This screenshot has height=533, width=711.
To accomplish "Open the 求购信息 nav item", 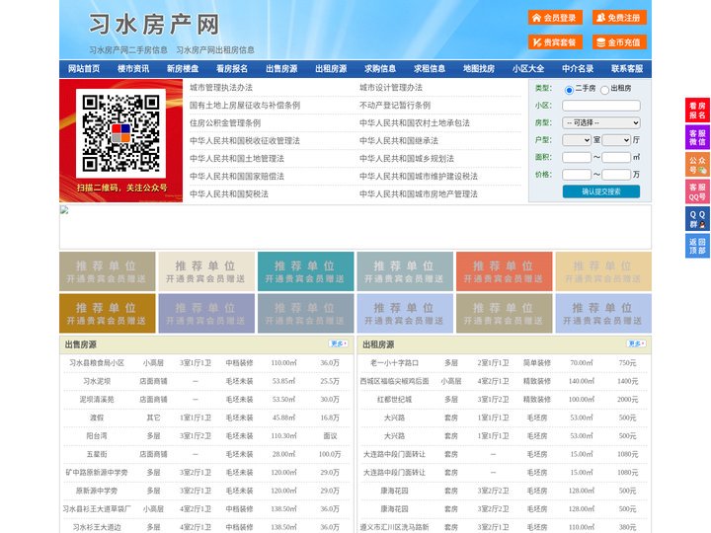I will (380, 69).
